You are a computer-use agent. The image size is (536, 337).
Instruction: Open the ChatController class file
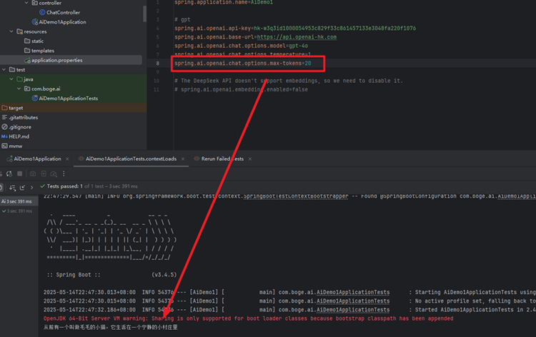pyautogui.click(x=63, y=12)
